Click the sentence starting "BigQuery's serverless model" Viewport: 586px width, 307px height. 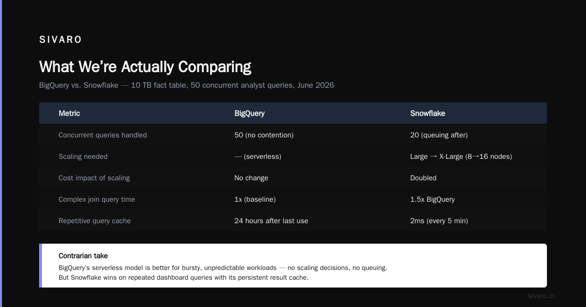(x=223, y=268)
